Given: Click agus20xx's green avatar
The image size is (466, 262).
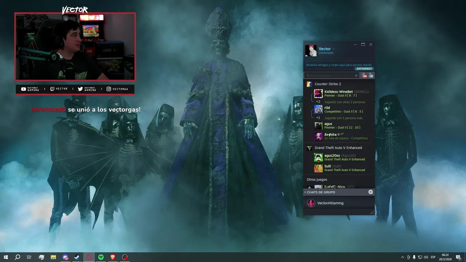Looking at the screenshot, I should [x=319, y=157].
